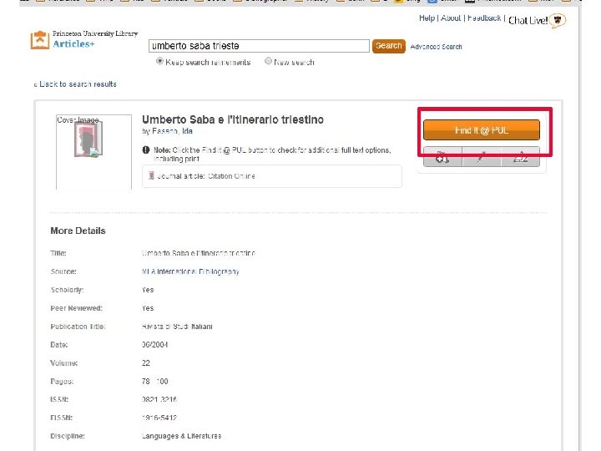This screenshot has width=601, height=451.
Task: Select Keep search refinements radio button
Action: (x=159, y=61)
